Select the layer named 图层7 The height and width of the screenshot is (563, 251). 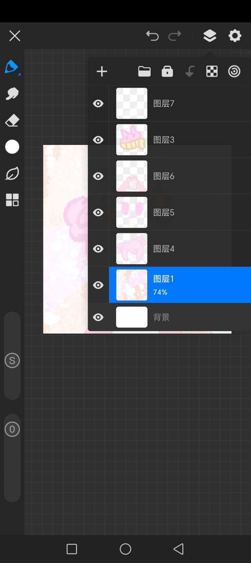164,104
